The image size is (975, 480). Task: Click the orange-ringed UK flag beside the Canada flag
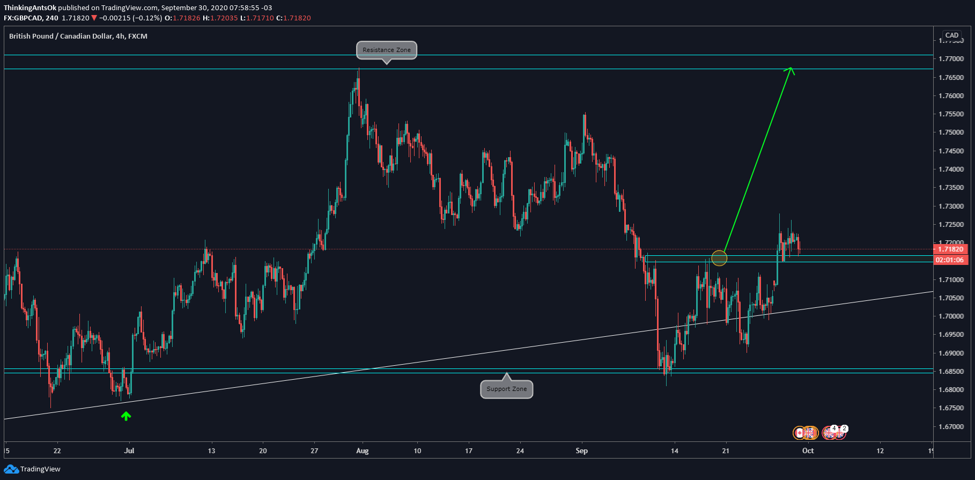coord(809,433)
